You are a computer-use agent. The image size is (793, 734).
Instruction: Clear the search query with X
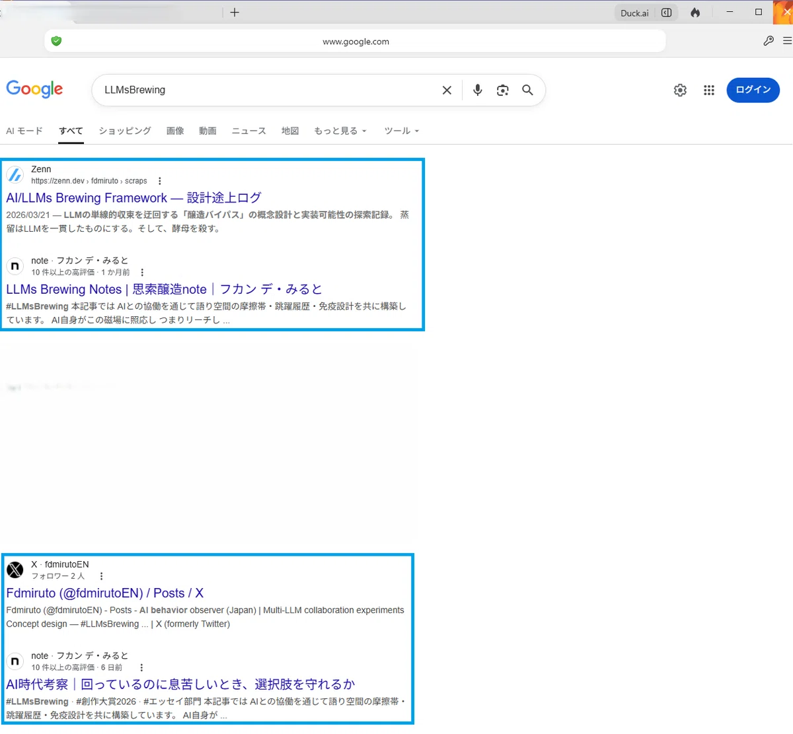coord(447,90)
